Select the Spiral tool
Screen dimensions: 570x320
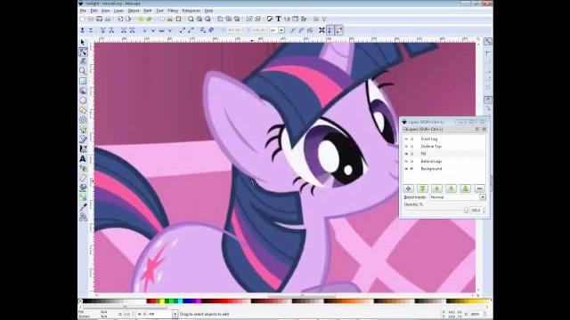83,120
